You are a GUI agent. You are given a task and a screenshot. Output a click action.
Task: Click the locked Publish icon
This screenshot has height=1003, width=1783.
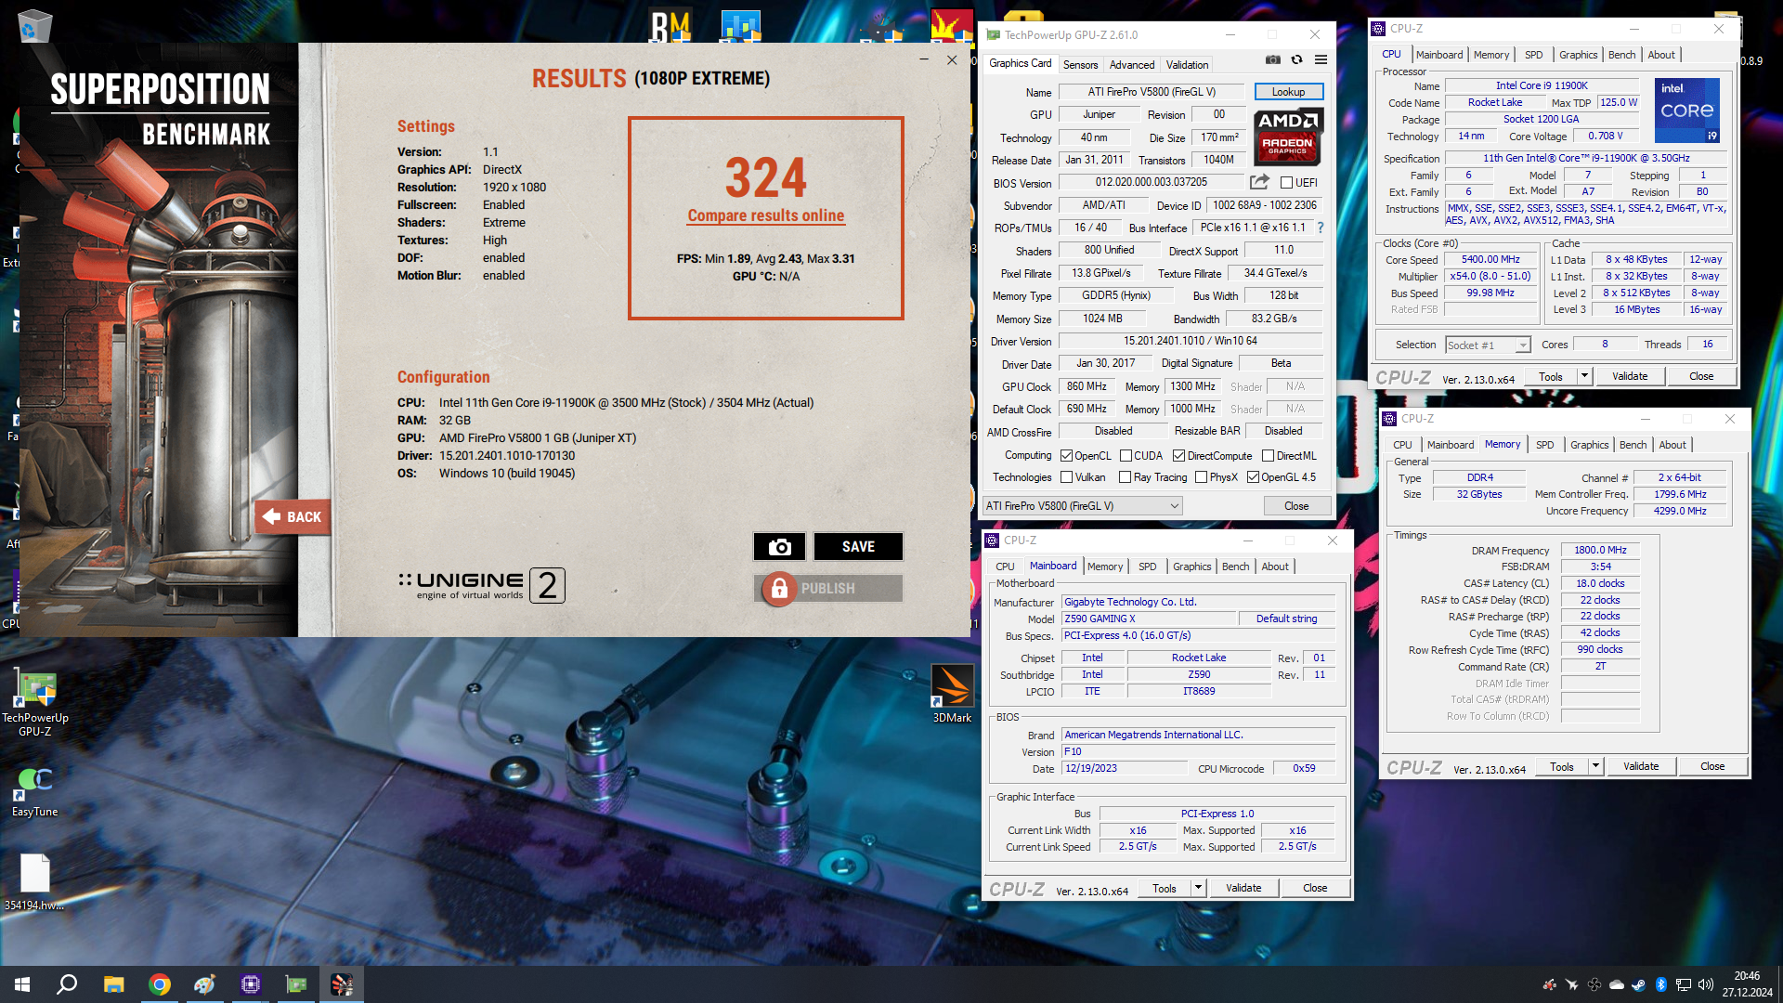[x=779, y=588]
